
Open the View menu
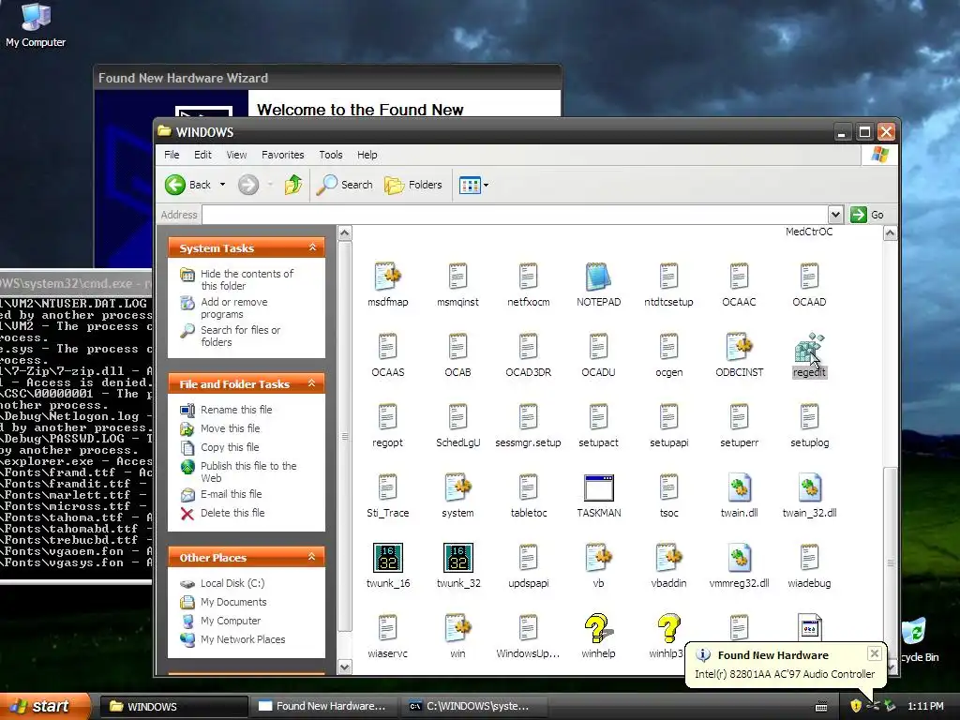236,155
